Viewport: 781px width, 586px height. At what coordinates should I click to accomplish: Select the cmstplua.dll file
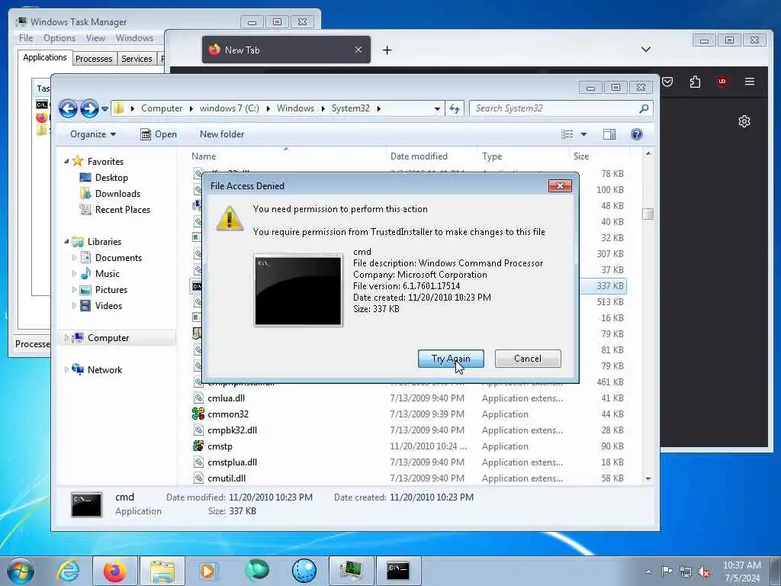(232, 462)
